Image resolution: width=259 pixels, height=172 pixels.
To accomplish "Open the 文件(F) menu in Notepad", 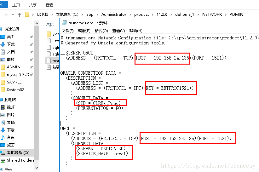I will [67, 31].
